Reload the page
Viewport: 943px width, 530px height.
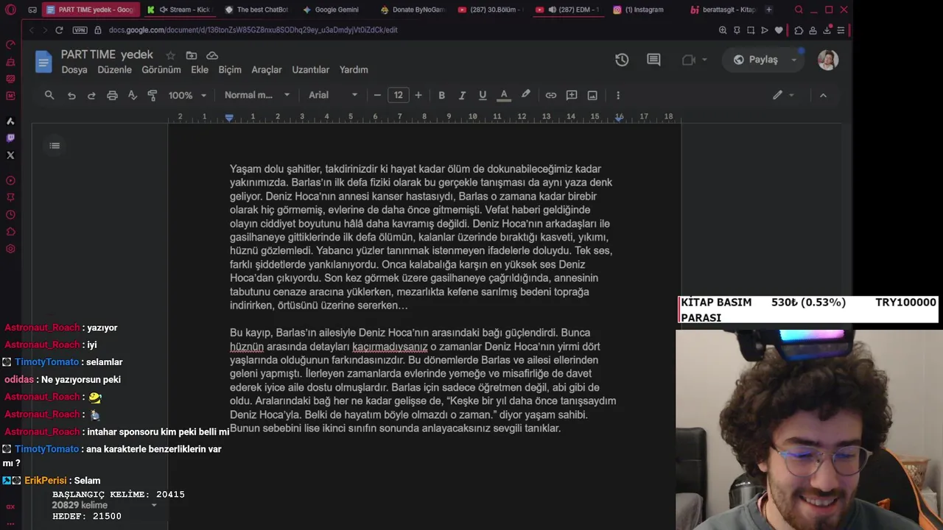pyautogui.click(x=59, y=30)
